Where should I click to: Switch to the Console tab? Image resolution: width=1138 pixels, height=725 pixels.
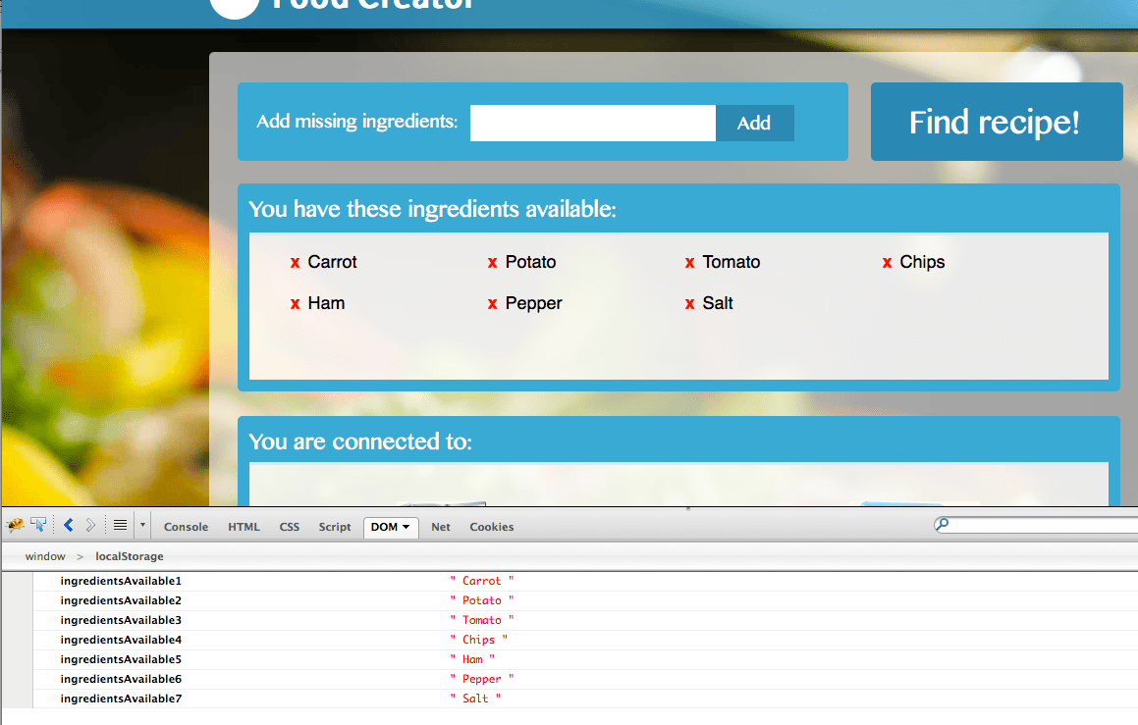click(186, 527)
